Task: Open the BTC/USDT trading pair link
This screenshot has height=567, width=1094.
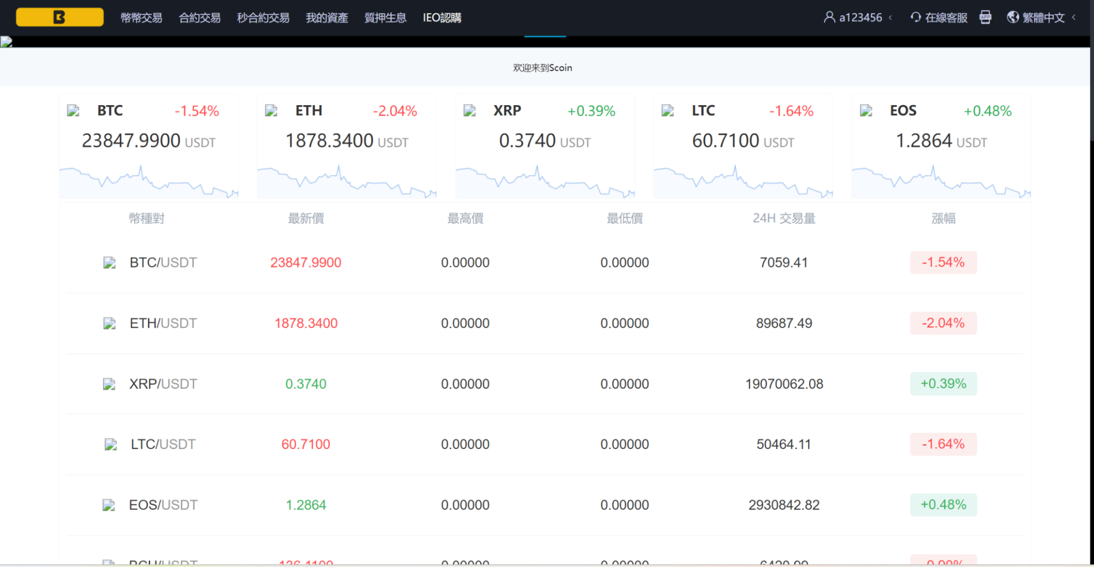Action: pyautogui.click(x=162, y=262)
